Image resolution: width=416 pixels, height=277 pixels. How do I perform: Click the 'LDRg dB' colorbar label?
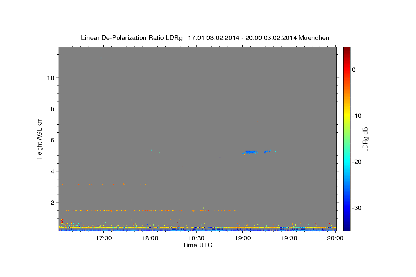pyautogui.click(x=365, y=139)
